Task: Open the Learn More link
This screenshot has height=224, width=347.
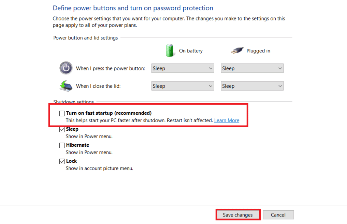Action: [227, 120]
